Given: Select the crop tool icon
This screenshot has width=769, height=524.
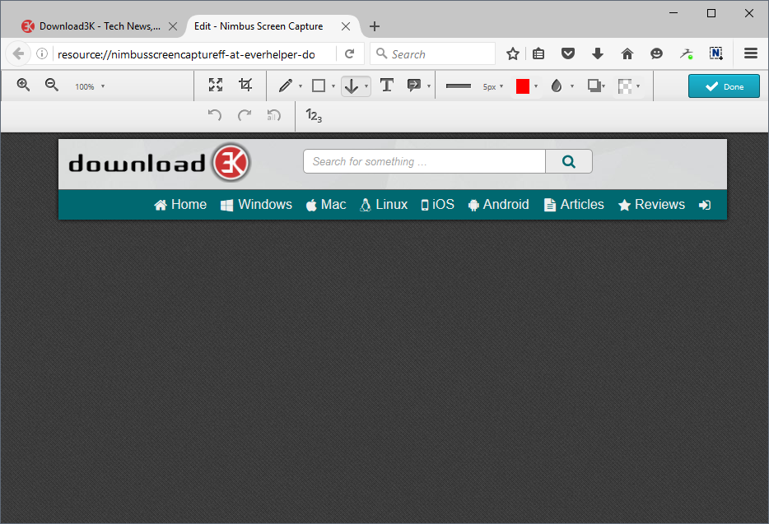Looking at the screenshot, I should click(245, 86).
